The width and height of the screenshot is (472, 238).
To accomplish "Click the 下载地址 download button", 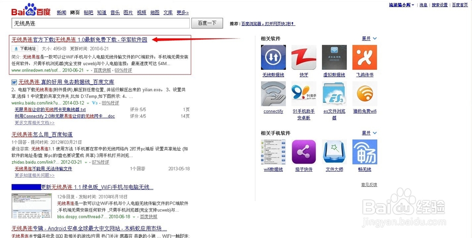I will click(x=25, y=49).
